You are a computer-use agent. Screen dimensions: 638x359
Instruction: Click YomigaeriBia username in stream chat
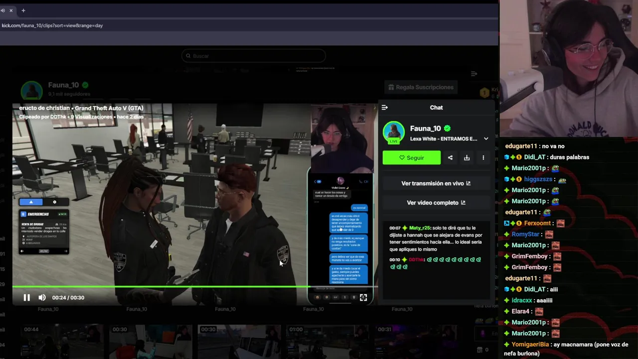[x=530, y=345]
